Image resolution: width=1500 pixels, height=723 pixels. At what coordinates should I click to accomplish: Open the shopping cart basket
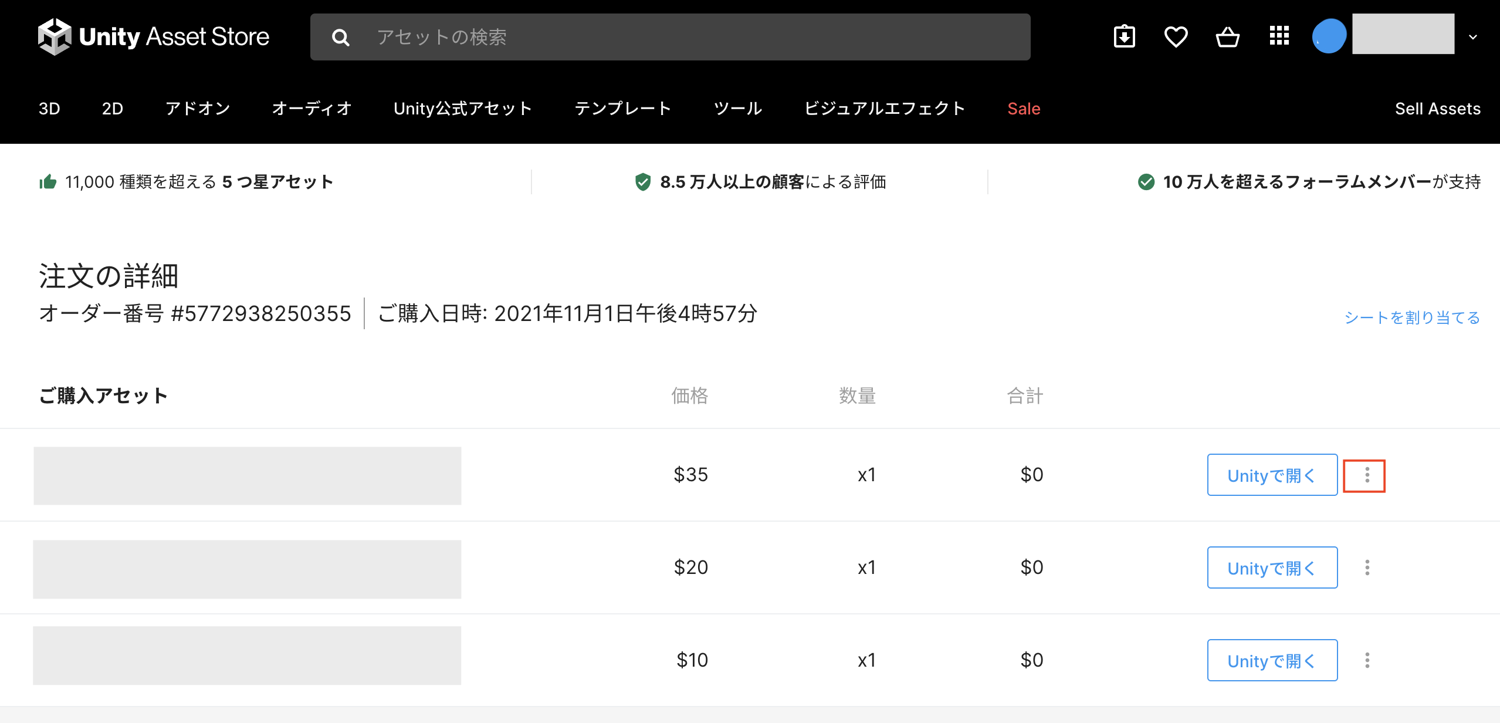(1227, 37)
